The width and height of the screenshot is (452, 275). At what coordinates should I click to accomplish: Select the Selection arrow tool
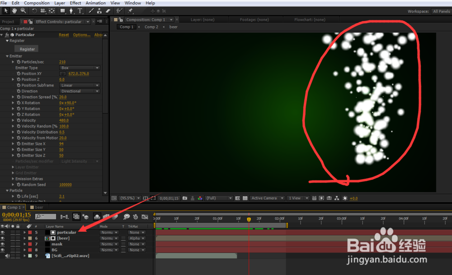6,11
